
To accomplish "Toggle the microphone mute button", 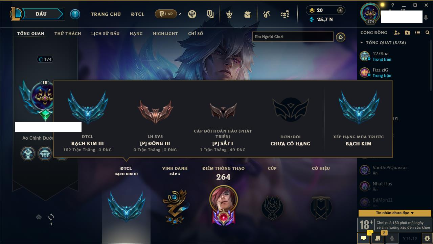I will click(x=392, y=238).
